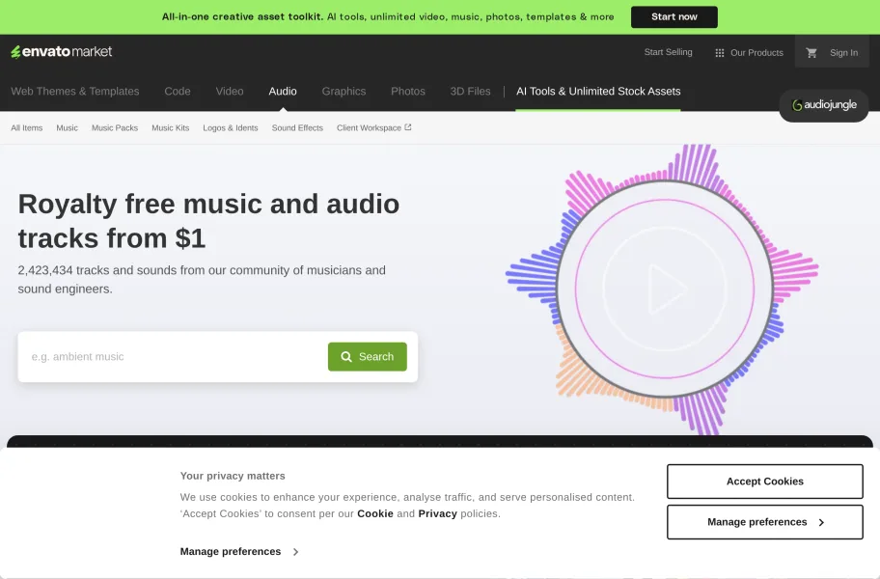Screen dimensions: 880x579
Task: Click the external link icon by Client Workspace
Action: coord(408,127)
